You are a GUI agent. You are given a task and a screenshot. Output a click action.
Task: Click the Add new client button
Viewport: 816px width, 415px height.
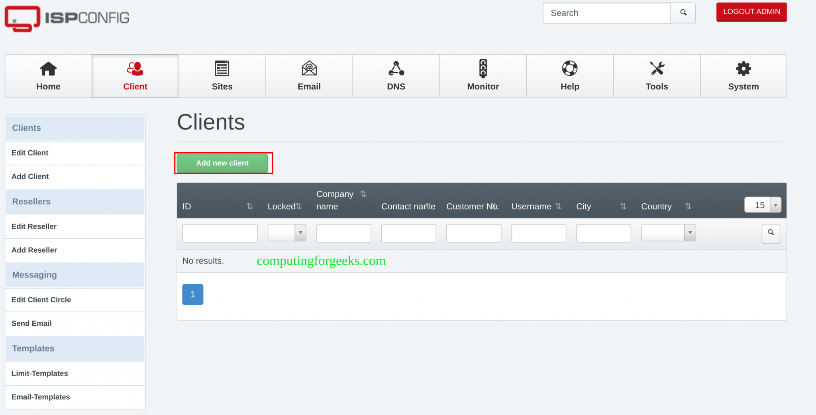click(222, 163)
